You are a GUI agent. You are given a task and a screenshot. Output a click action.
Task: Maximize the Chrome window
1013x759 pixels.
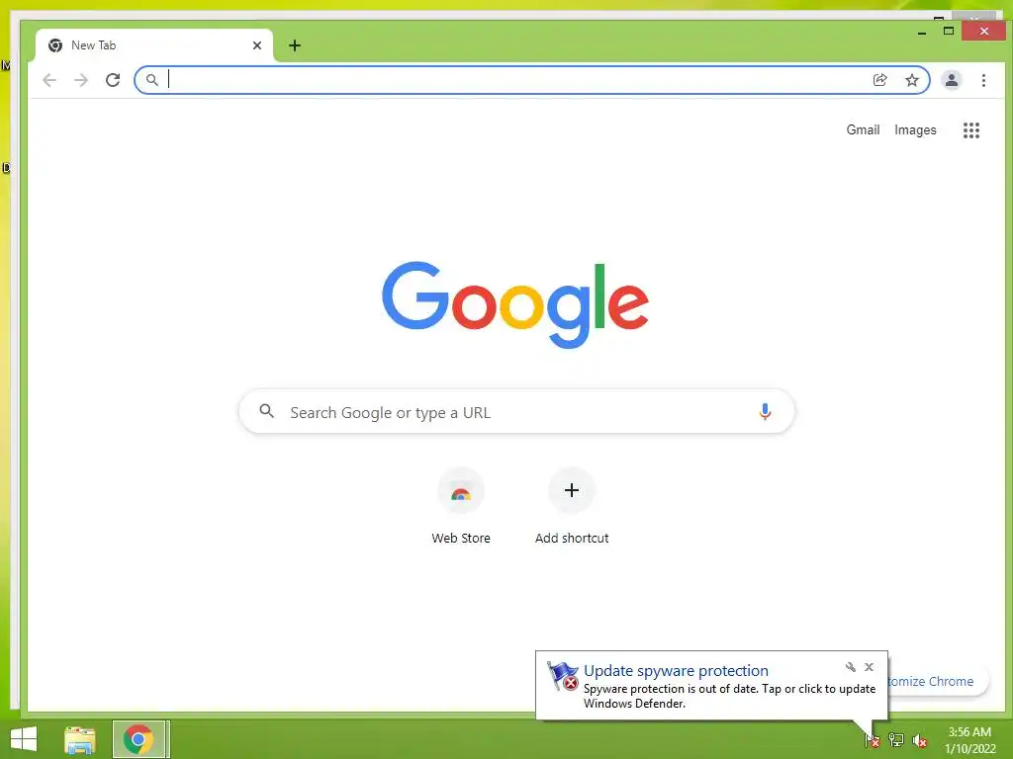pos(949,31)
